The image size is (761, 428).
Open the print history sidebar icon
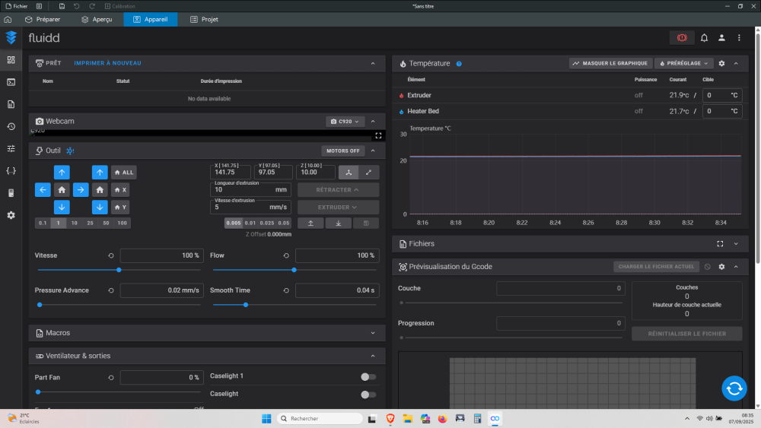(11, 126)
